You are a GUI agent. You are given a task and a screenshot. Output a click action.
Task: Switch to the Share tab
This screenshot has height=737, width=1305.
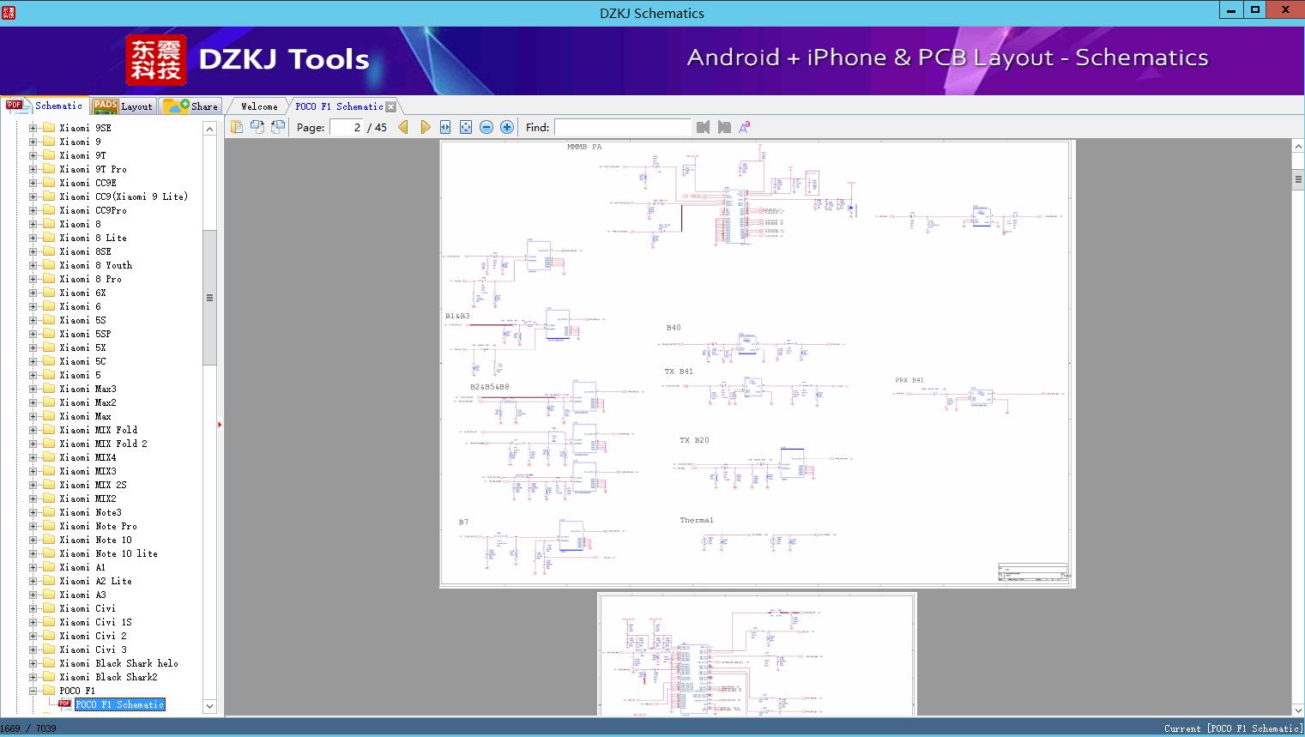tap(190, 106)
